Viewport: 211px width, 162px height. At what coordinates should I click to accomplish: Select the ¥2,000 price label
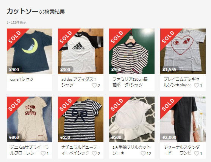point(169,137)
